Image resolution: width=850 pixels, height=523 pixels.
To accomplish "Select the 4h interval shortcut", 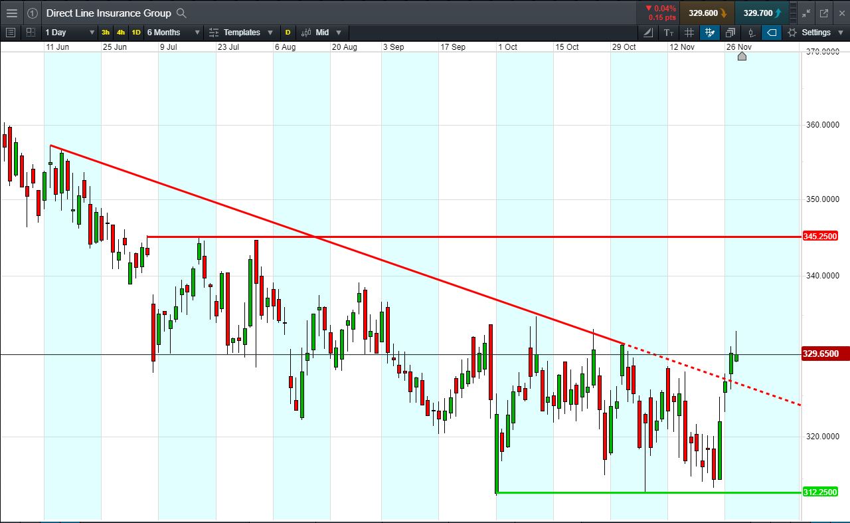I will click(121, 33).
